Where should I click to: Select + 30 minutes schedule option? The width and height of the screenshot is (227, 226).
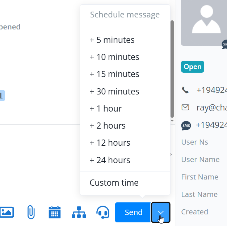114,92
